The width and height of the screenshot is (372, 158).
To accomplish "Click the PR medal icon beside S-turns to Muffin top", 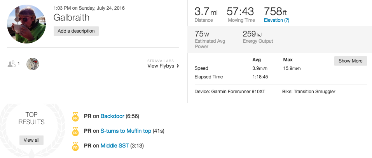I will pyautogui.click(x=75, y=131).
